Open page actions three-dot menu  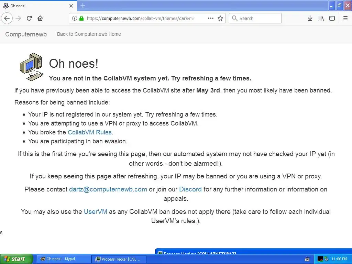211,18
